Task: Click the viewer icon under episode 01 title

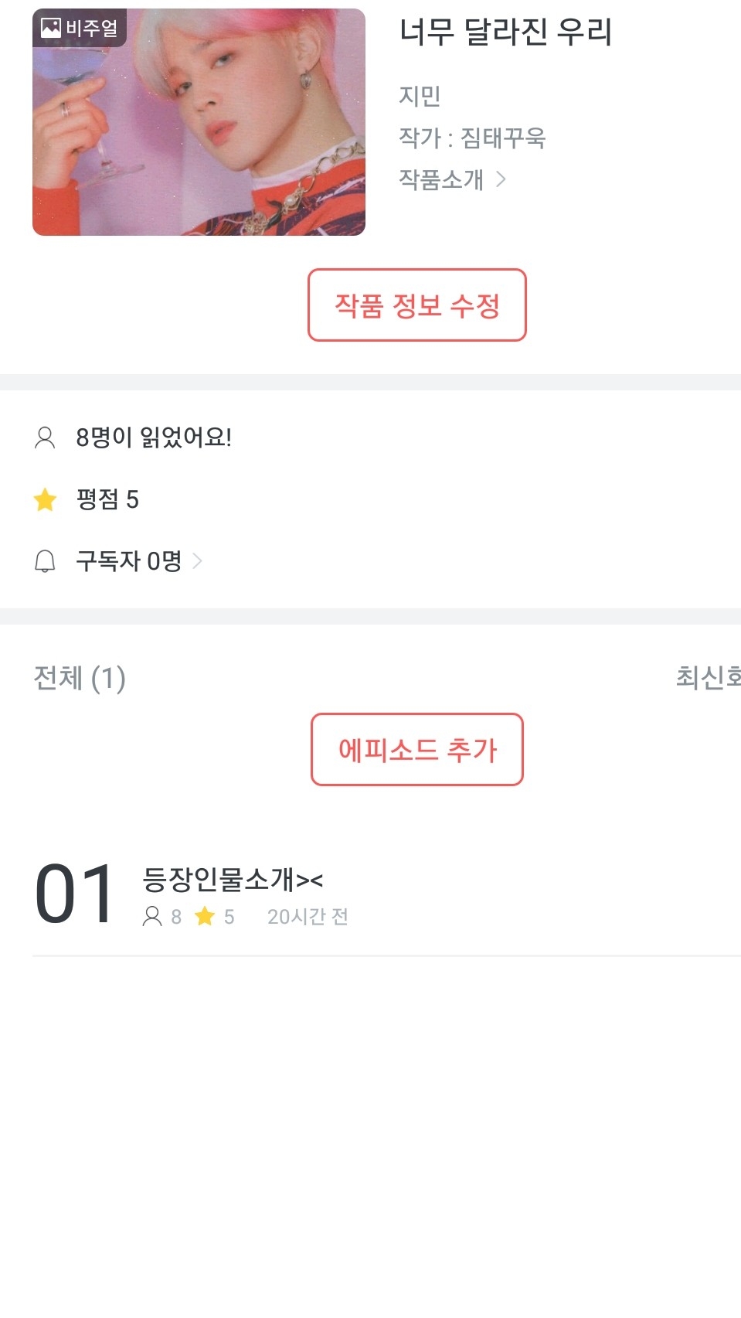Action: point(152,917)
